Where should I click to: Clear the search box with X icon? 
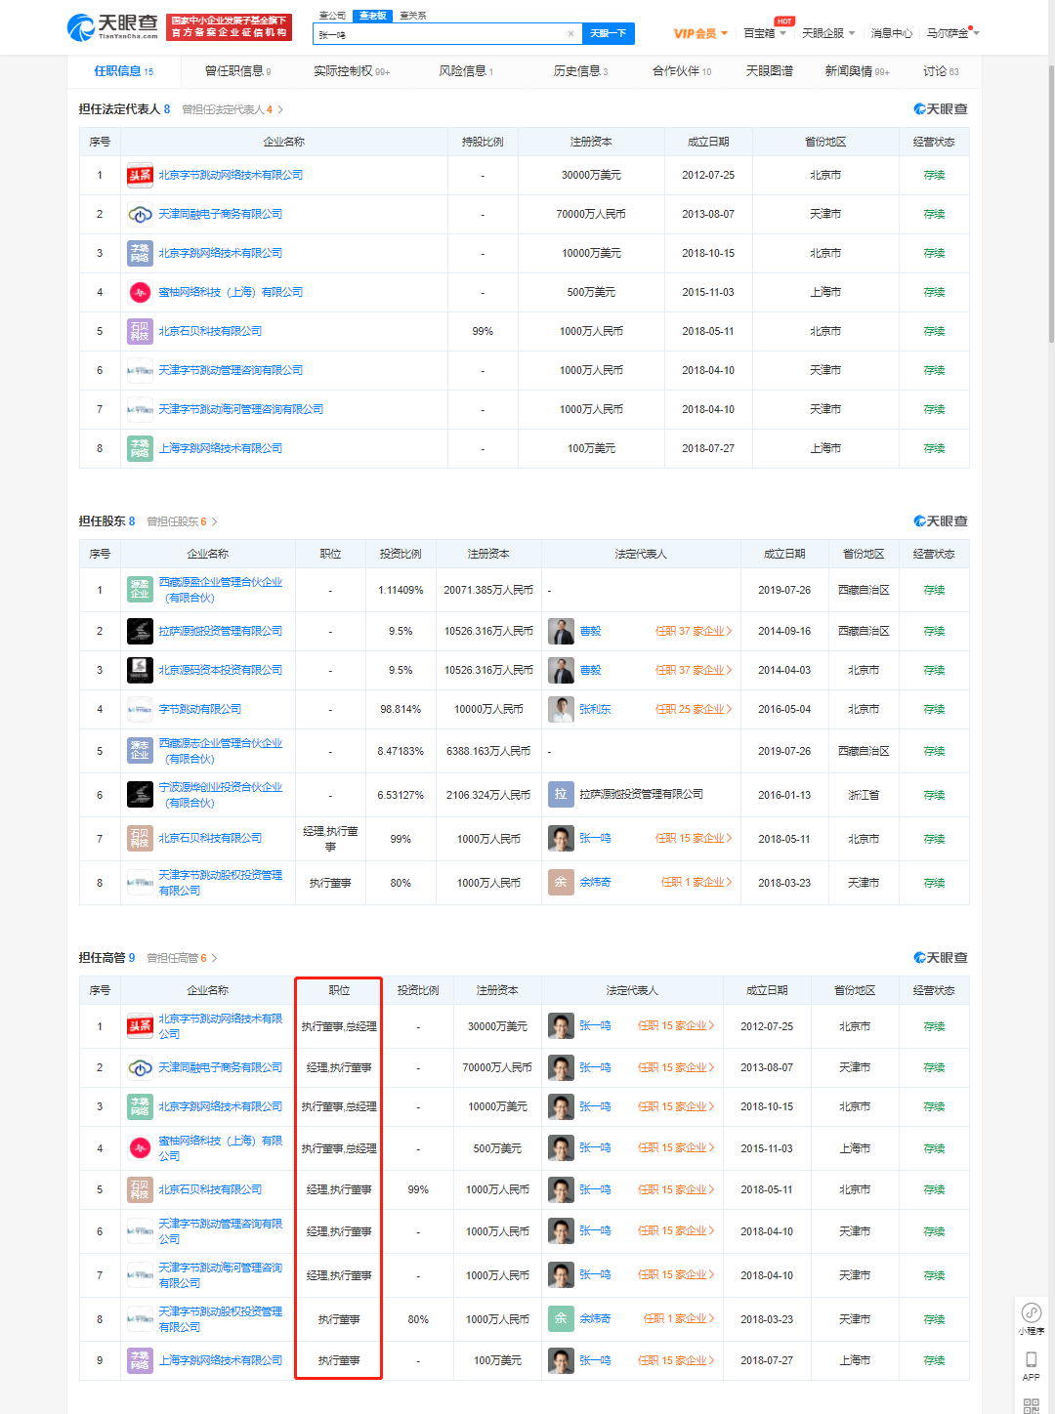pyautogui.click(x=570, y=34)
